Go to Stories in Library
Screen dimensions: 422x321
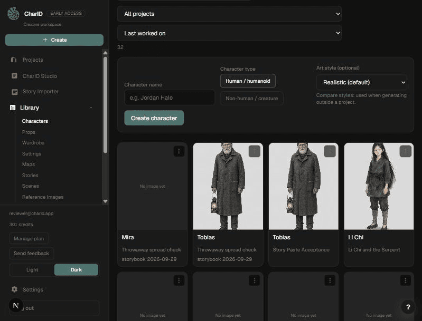tap(30, 175)
